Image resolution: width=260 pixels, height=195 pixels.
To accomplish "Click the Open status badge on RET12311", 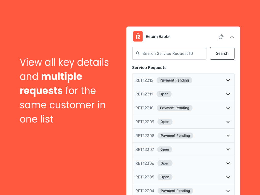I will click(164, 94).
